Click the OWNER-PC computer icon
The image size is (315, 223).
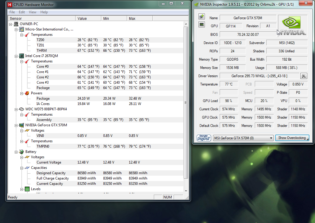coord(16,24)
